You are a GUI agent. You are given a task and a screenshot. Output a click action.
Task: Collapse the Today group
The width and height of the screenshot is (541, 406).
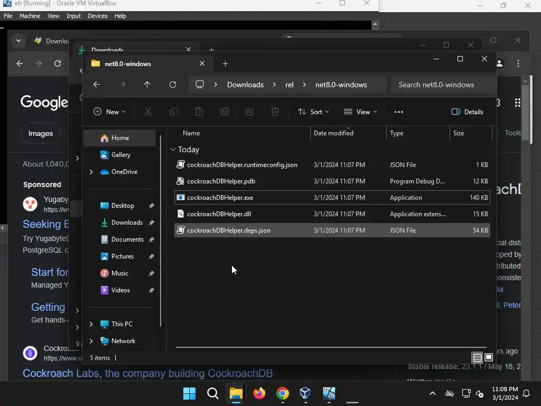(173, 150)
